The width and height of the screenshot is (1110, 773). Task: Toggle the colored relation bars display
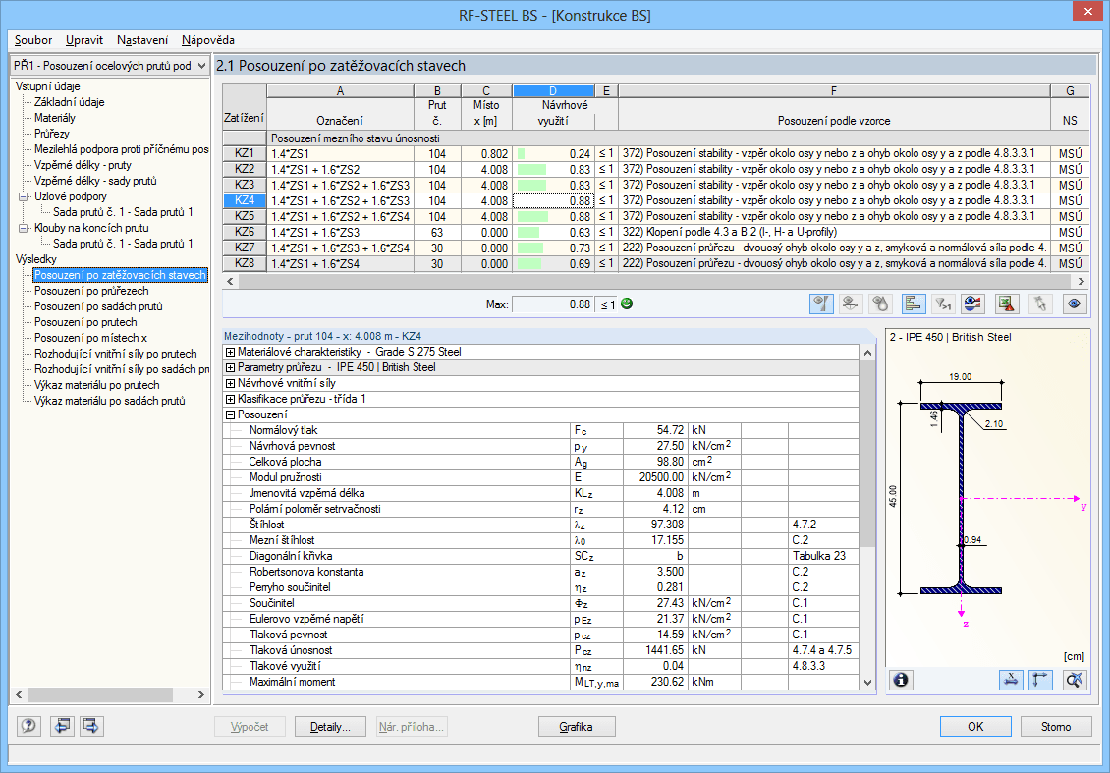click(x=912, y=304)
